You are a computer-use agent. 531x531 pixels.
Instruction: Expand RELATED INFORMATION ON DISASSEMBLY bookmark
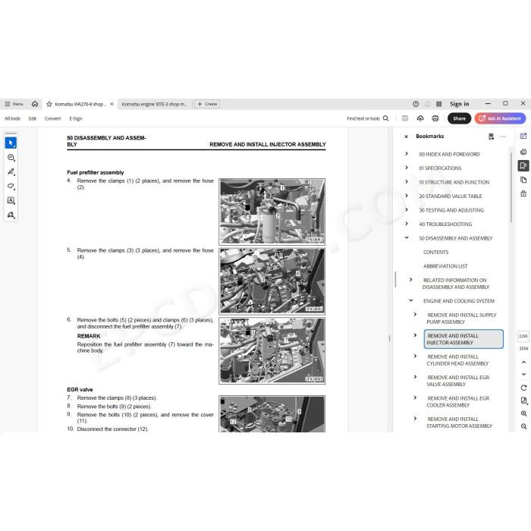411,280
